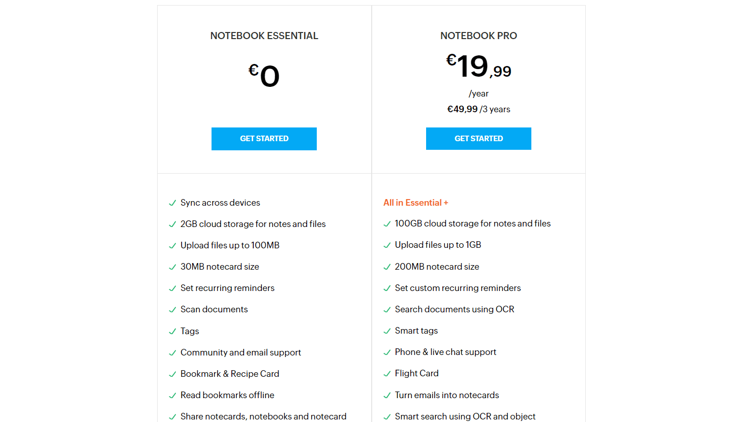Click the checkmark next to Scan documents

pos(172,309)
